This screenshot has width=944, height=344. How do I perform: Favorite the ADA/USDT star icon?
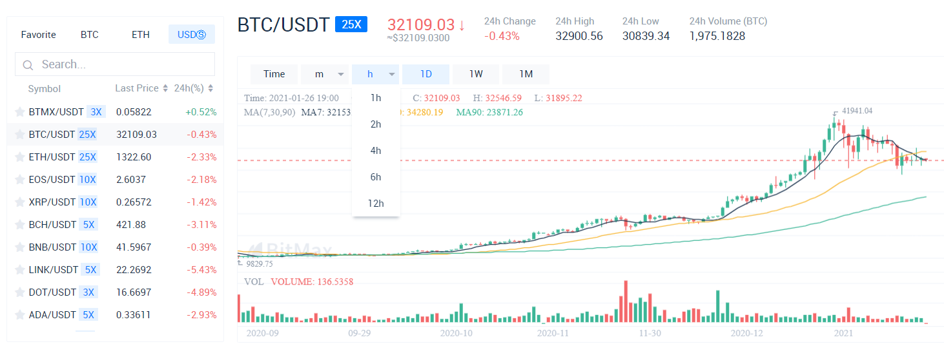[20, 315]
